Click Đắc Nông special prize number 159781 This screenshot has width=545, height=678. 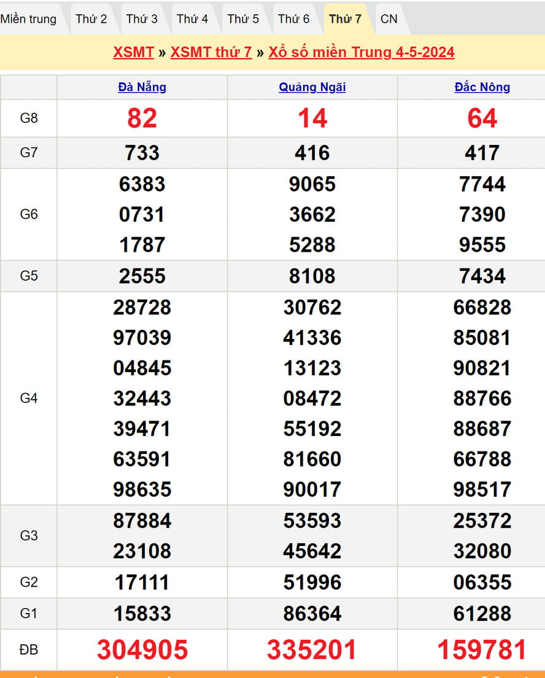[x=482, y=650]
